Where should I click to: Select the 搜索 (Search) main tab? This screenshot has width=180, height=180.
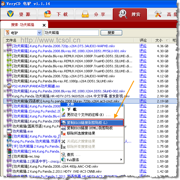pos(130,14)
